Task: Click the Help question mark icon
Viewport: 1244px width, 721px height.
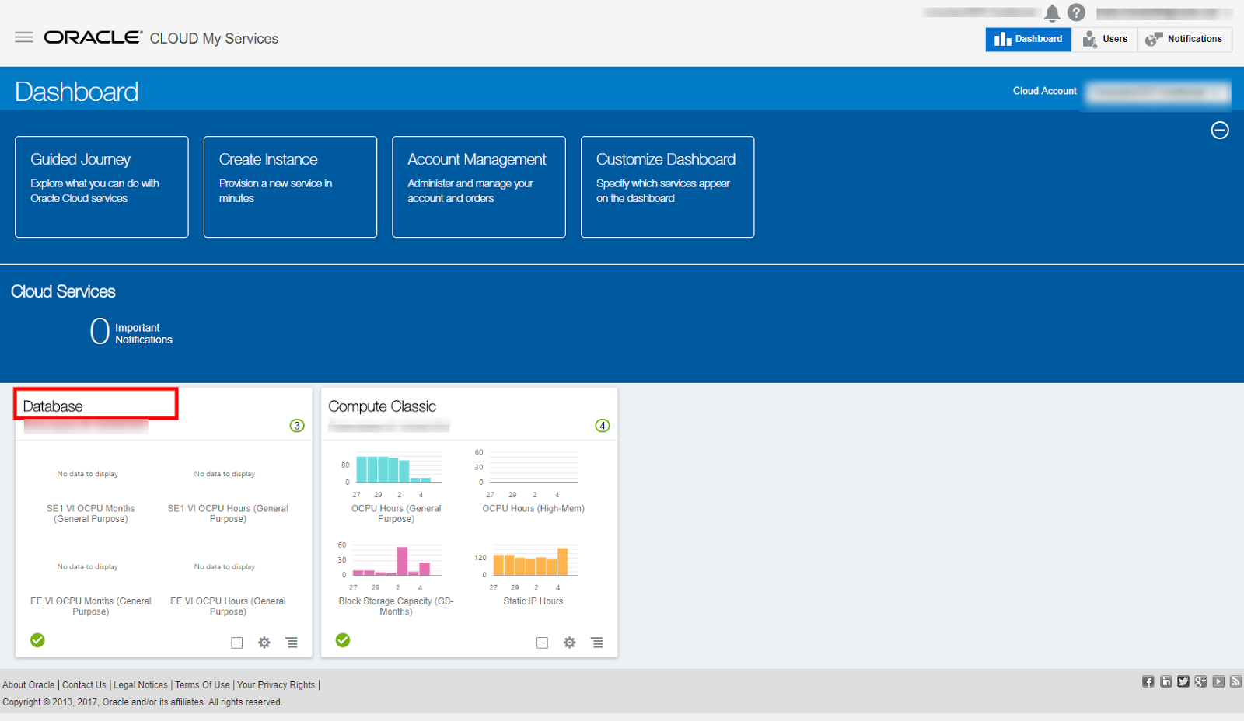Action: click(1077, 12)
